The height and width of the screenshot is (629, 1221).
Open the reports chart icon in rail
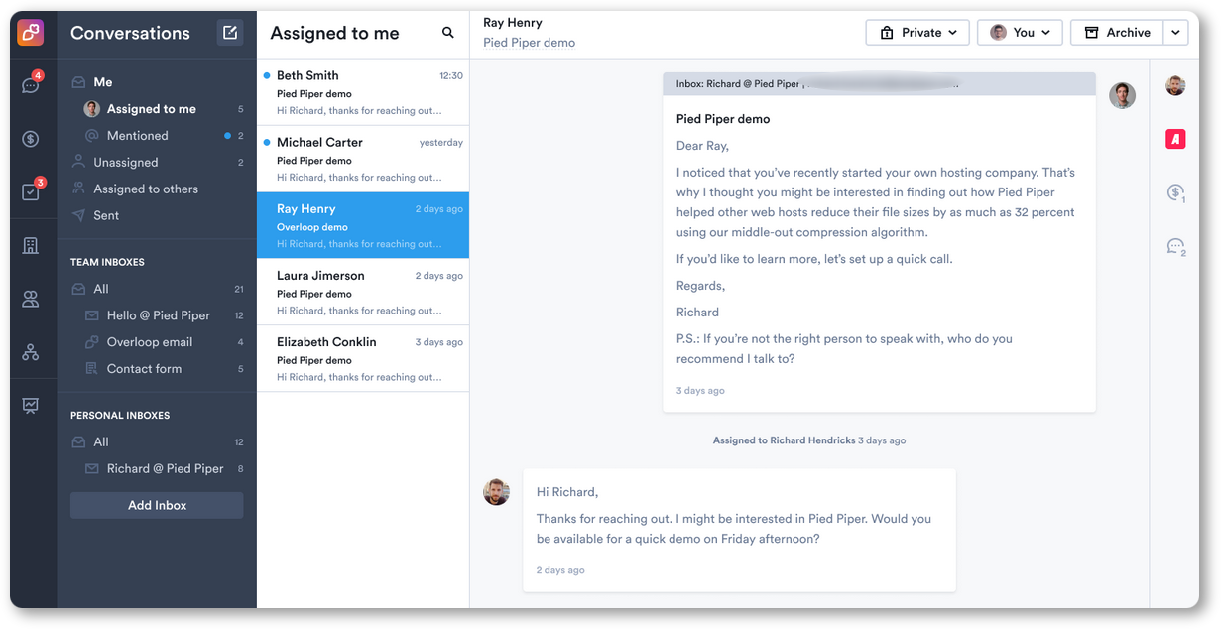click(31, 405)
